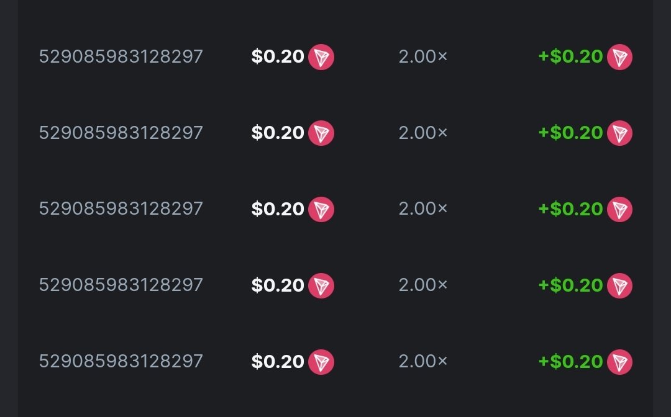
Task: Click the TRON icon beside fourth row's payout
Action: click(x=619, y=285)
